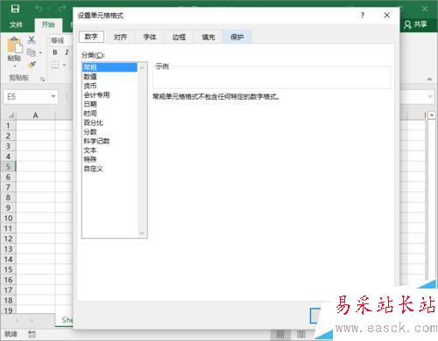Select 文本 in the category list
This screenshot has width=438, height=341.
click(x=109, y=150)
